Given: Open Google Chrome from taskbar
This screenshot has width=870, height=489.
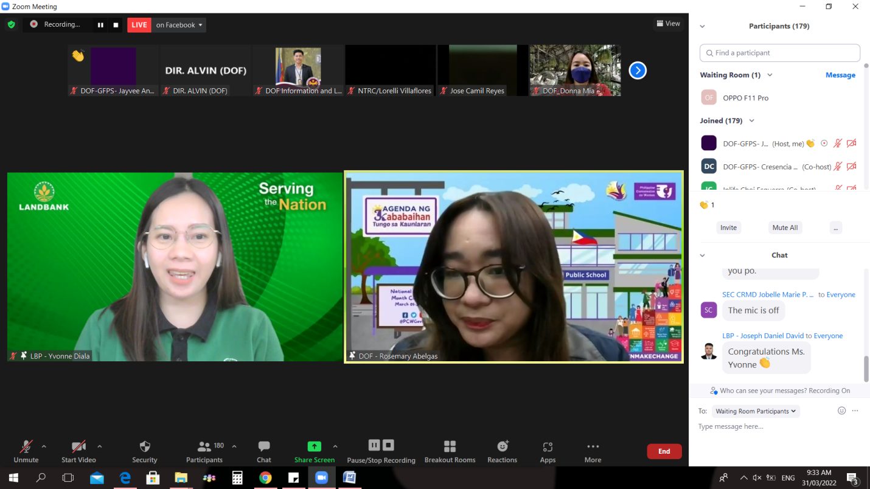Looking at the screenshot, I should (x=265, y=477).
